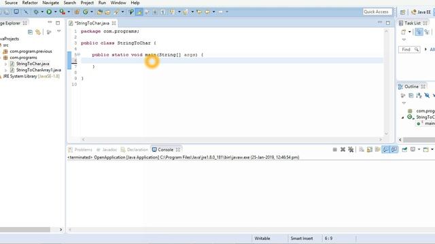
Task: Open the Window menu
Action: pos(118,3)
